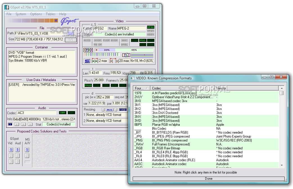Open the Options menu
Screen dimensions: 293x189
coord(36,14)
